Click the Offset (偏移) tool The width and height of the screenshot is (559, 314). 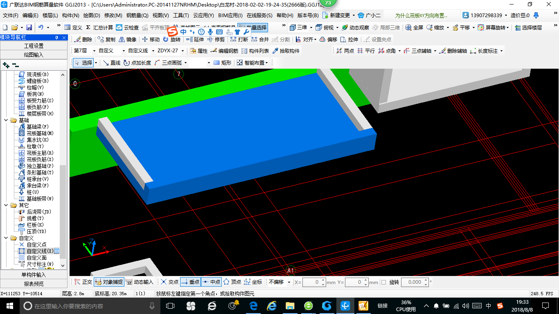pos(329,40)
